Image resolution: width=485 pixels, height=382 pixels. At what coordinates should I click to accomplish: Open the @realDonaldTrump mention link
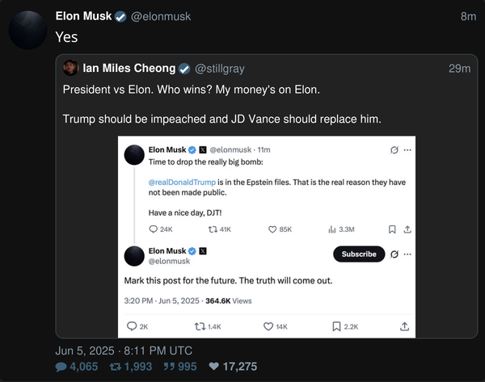[182, 183]
